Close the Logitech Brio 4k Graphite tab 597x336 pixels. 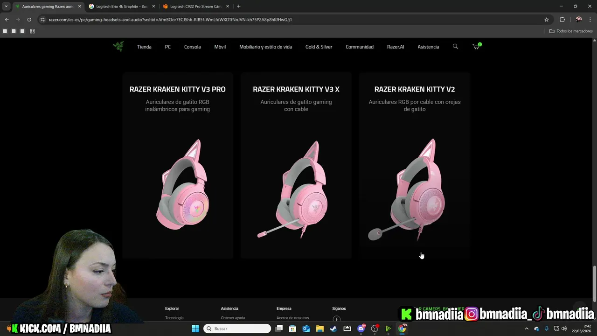pos(153,7)
